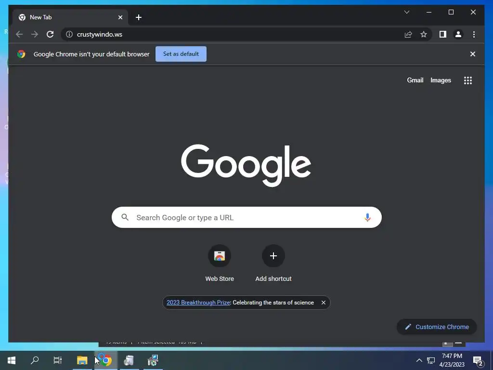Close the New Tab tab
This screenshot has width=493, height=370.
pos(120,17)
